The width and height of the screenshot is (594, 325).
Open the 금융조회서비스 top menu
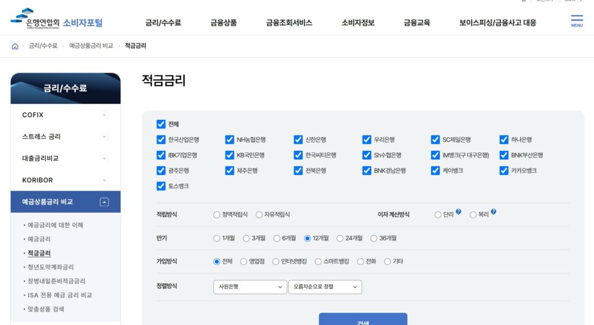[289, 23]
